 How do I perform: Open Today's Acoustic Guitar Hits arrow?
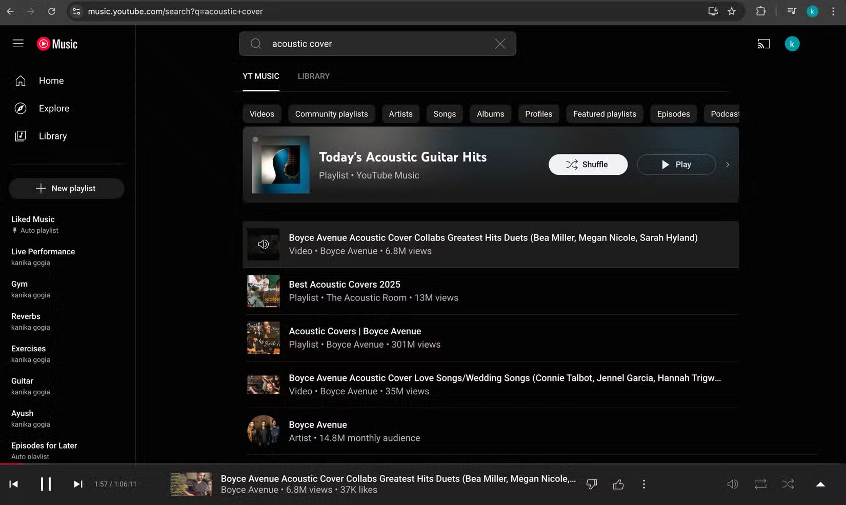point(728,165)
